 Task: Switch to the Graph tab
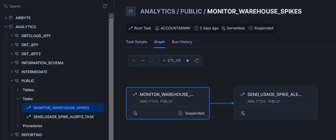[x=160, y=42]
